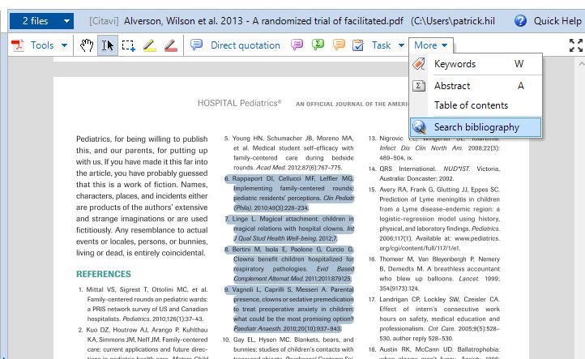This screenshot has width=585, height=359.
Task: Choose Abstract from the More menu
Action: coord(476,86)
